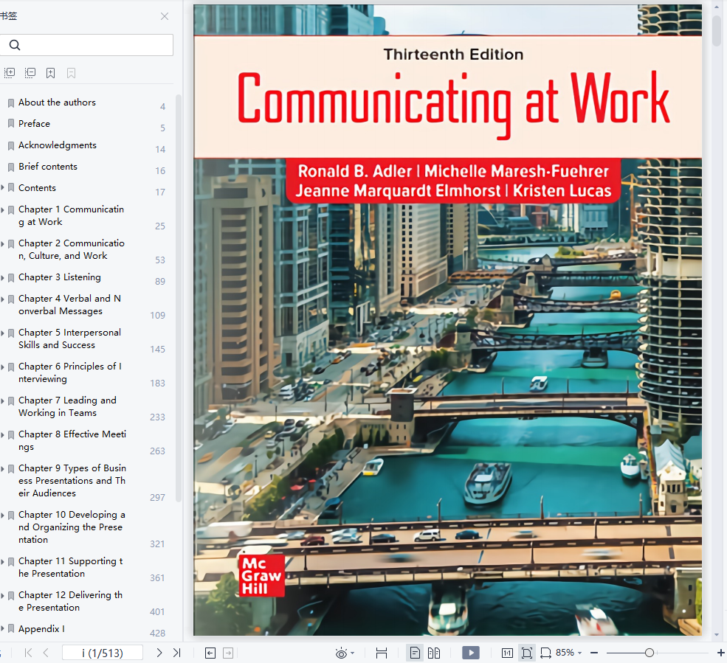Click the go forward to next view icon
The width and height of the screenshot is (727, 663).
[228, 653]
